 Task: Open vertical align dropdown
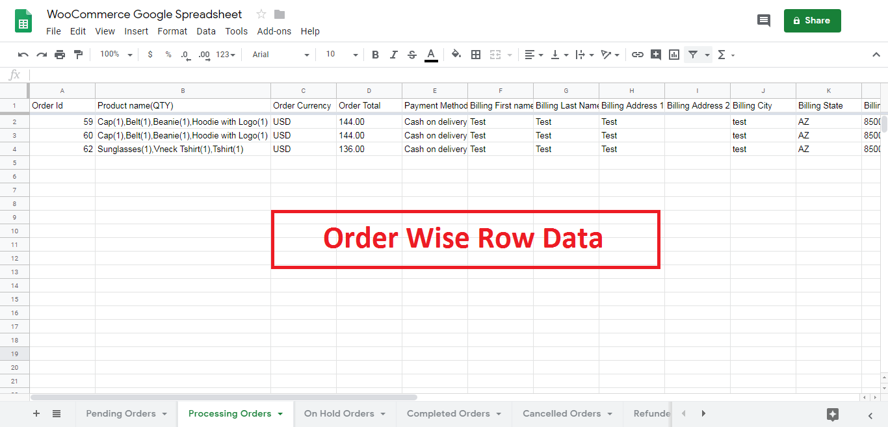(x=559, y=55)
